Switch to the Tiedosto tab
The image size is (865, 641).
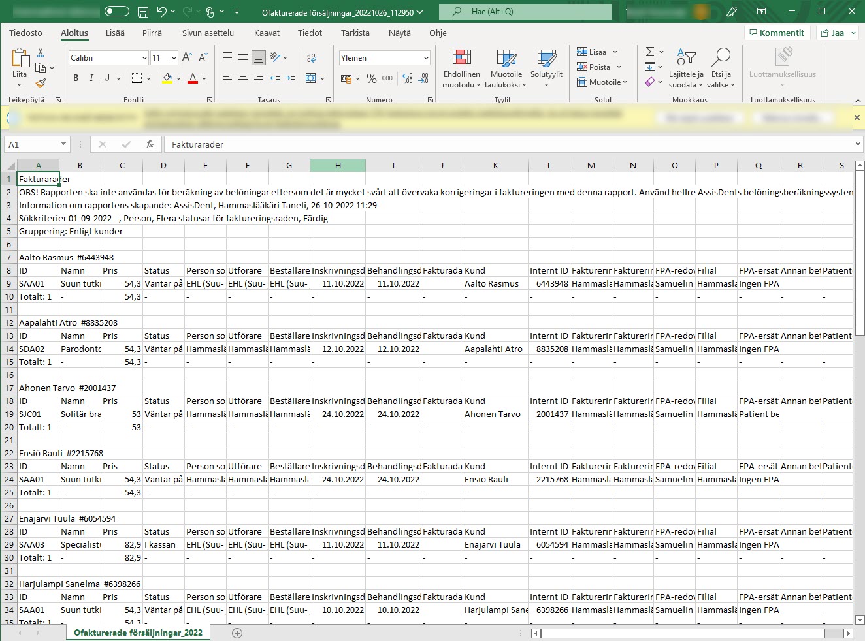(x=25, y=33)
